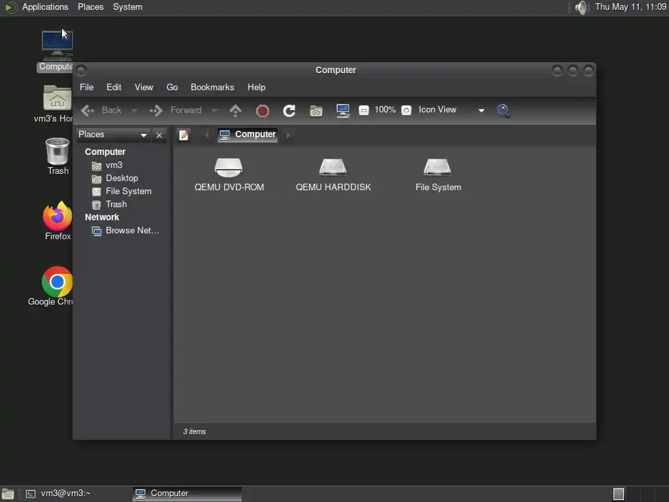Image resolution: width=669 pixels, height=502 pixels.
Task: Open the Places sidebar selector dropdown
Action: click(x=113, y=135)
